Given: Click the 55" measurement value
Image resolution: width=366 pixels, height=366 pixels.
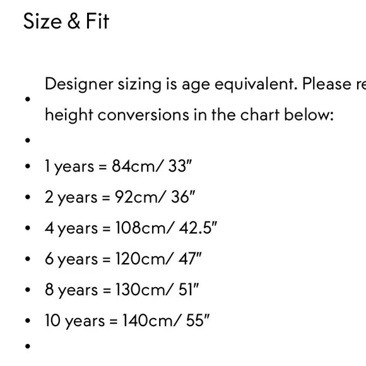Looking at the screenshot, I should [198, 321].
